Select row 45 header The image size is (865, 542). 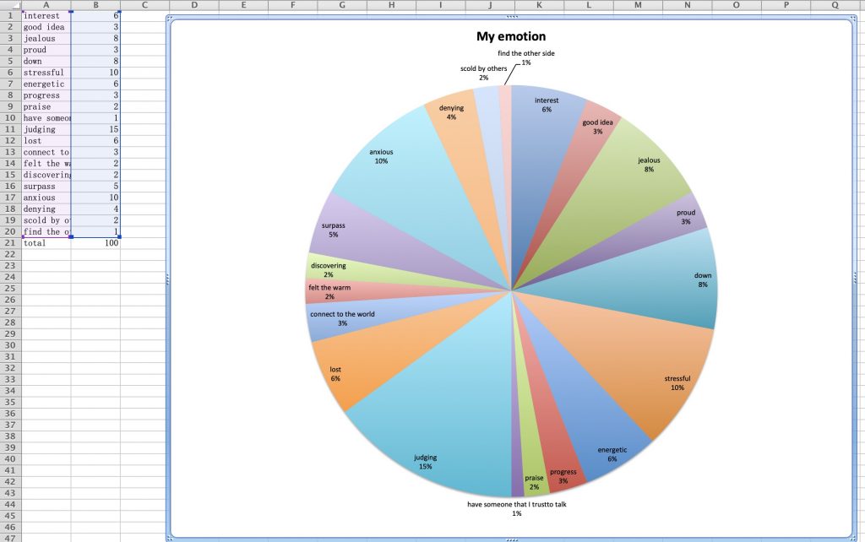(10, 516)
